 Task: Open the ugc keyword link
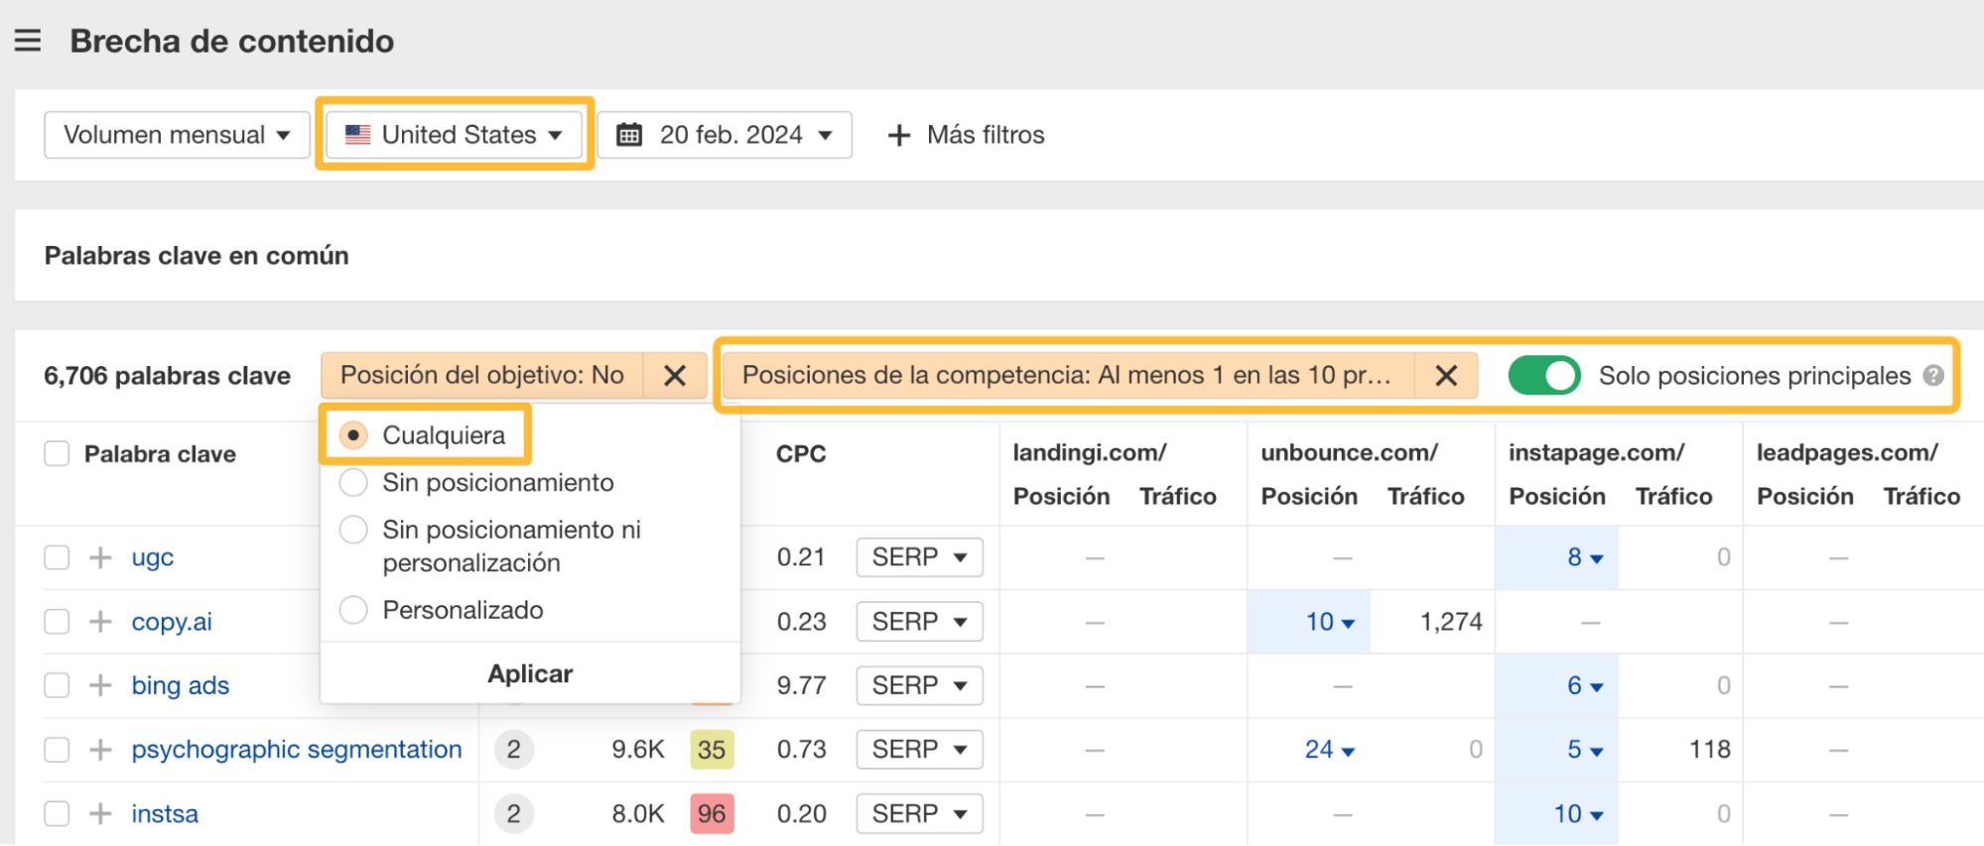pos(153,557)
